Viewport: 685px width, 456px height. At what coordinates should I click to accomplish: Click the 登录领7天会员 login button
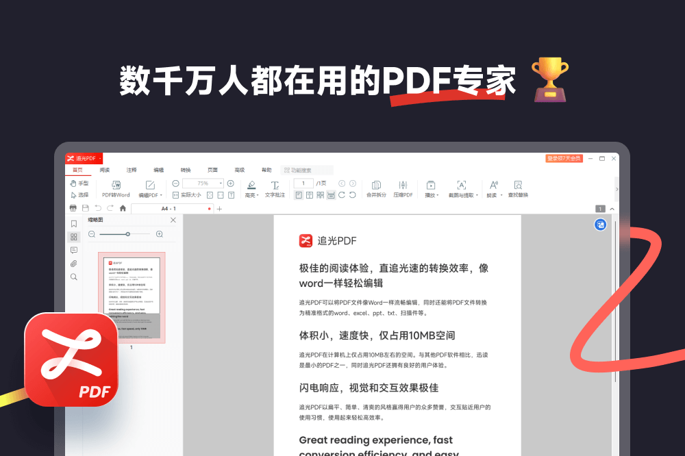coord(564,158)
